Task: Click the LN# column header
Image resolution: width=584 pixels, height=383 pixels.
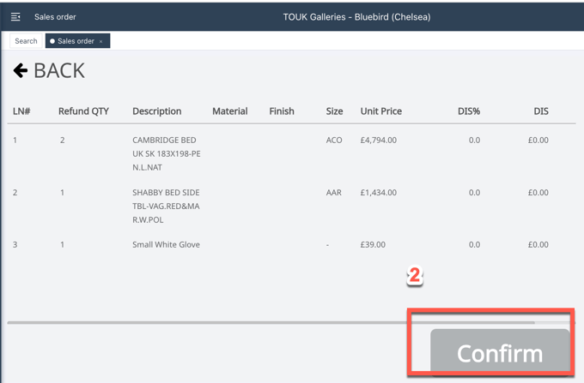Action: (x=21, y=111)
